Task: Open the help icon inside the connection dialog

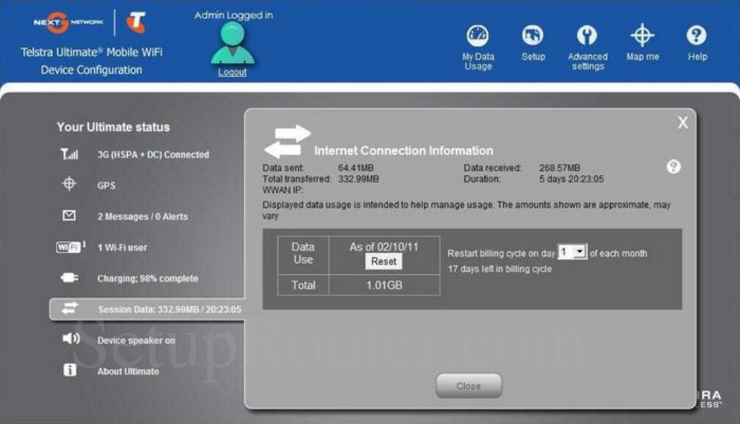Action: click(673, 166)
